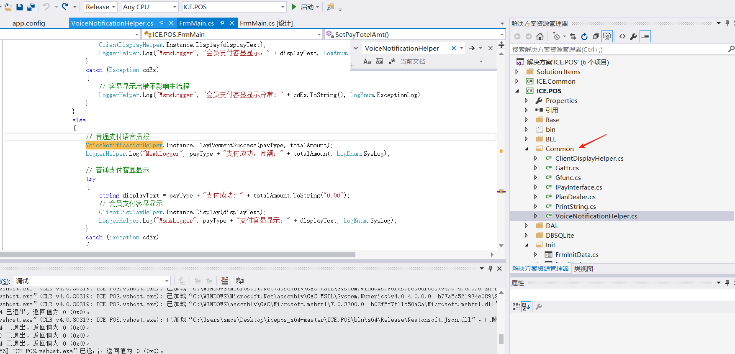Collapse the Common folder node

(x=527, y=149)
